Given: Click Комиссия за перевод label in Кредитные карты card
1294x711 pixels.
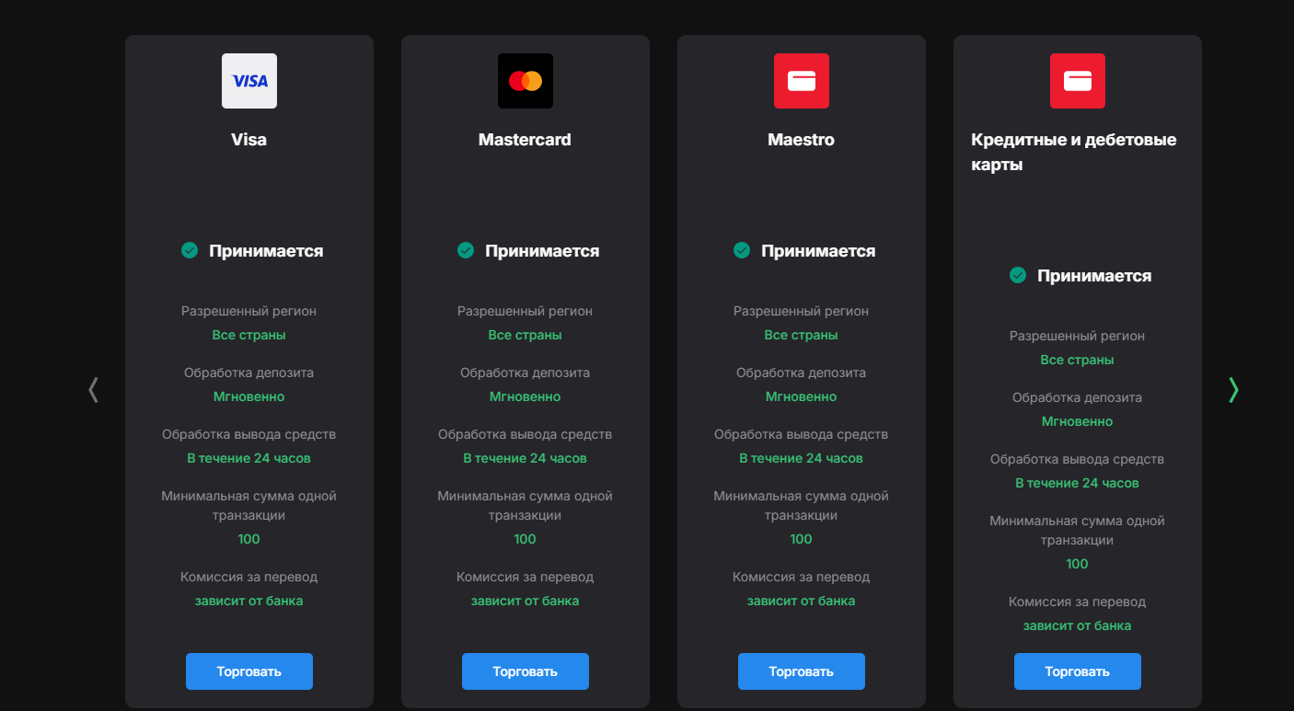Looking at the screenshot, I should pos(1078,602).
